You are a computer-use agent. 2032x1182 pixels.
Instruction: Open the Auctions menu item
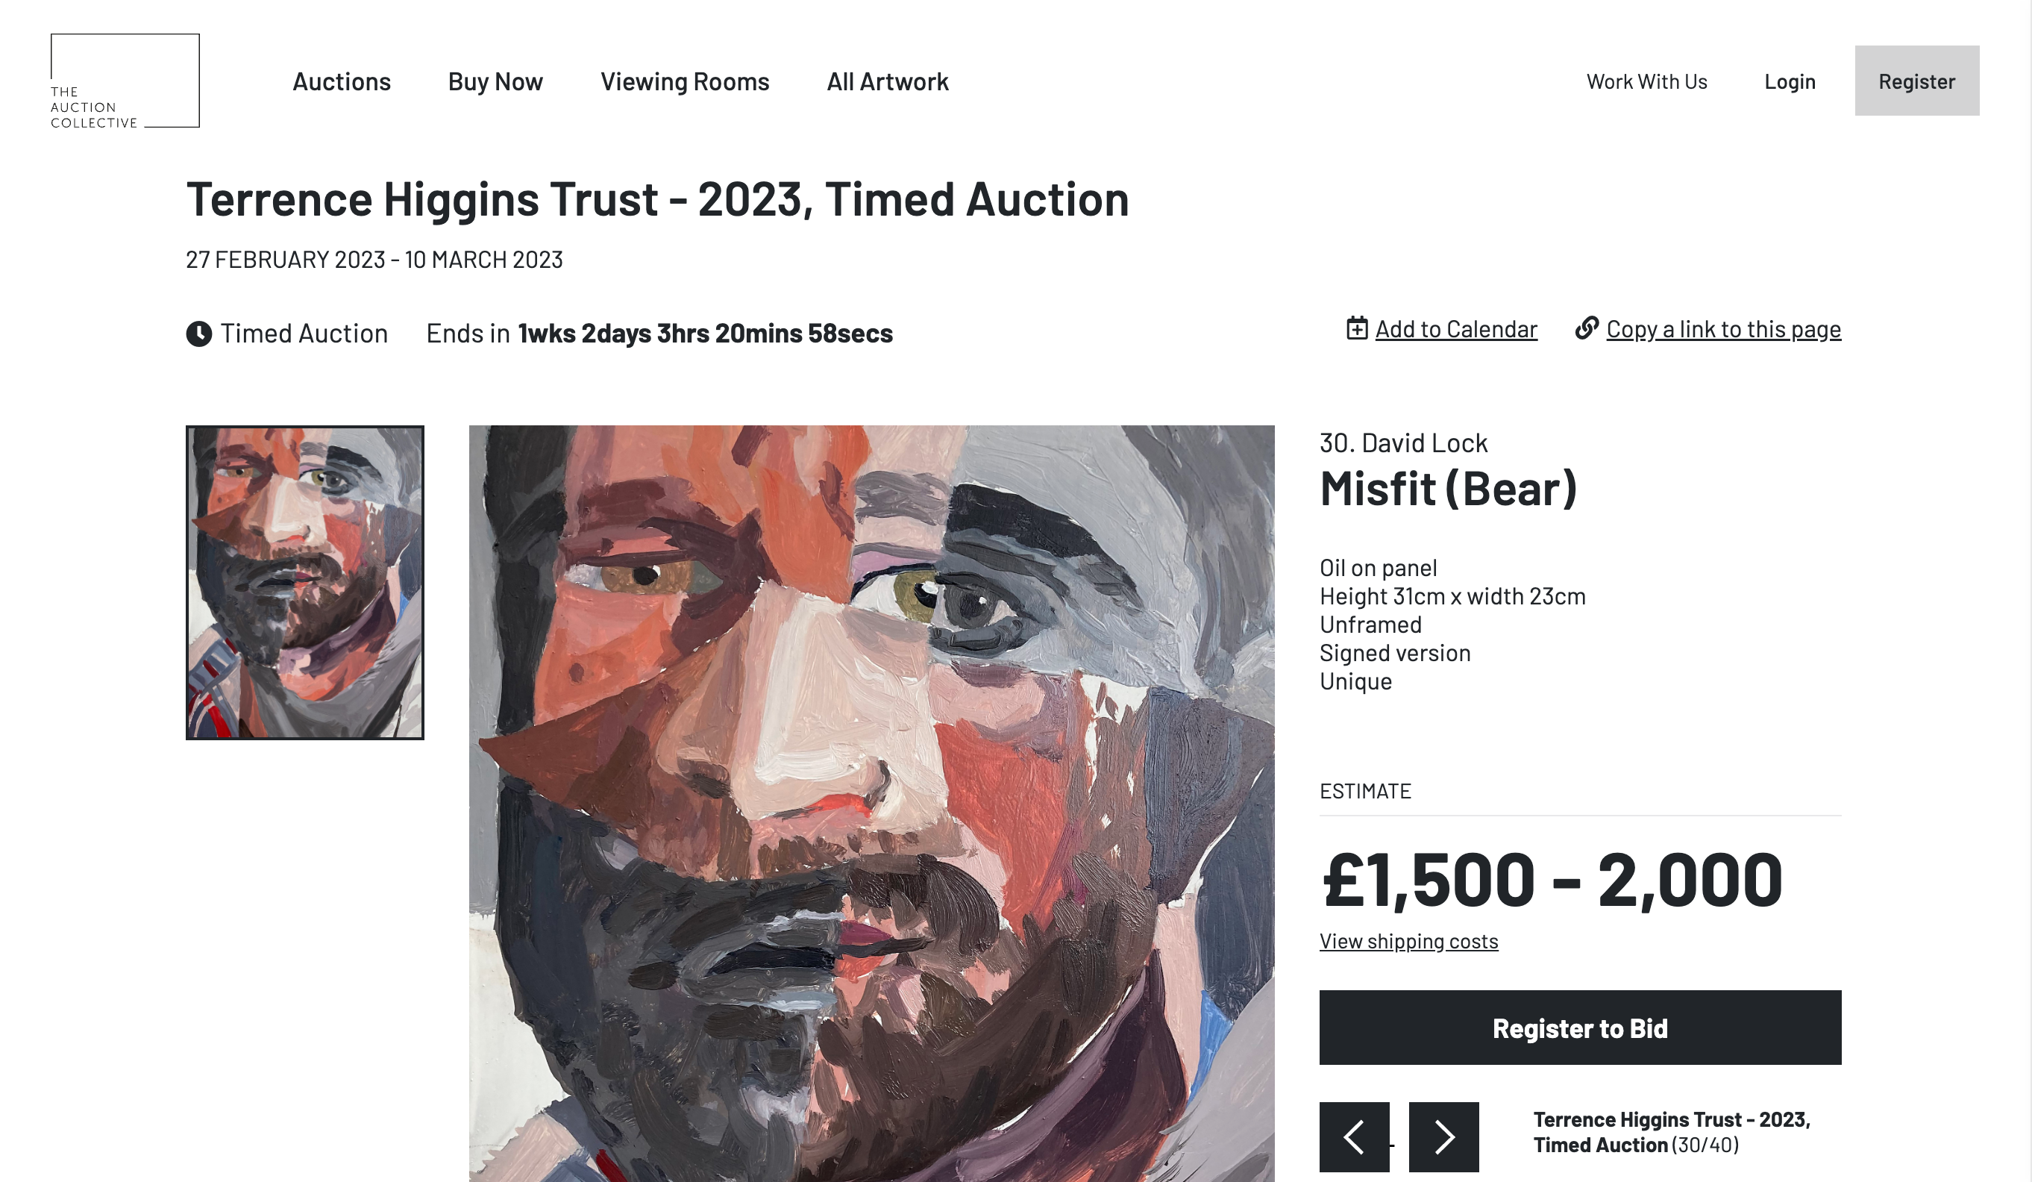[x=341, y=81]
